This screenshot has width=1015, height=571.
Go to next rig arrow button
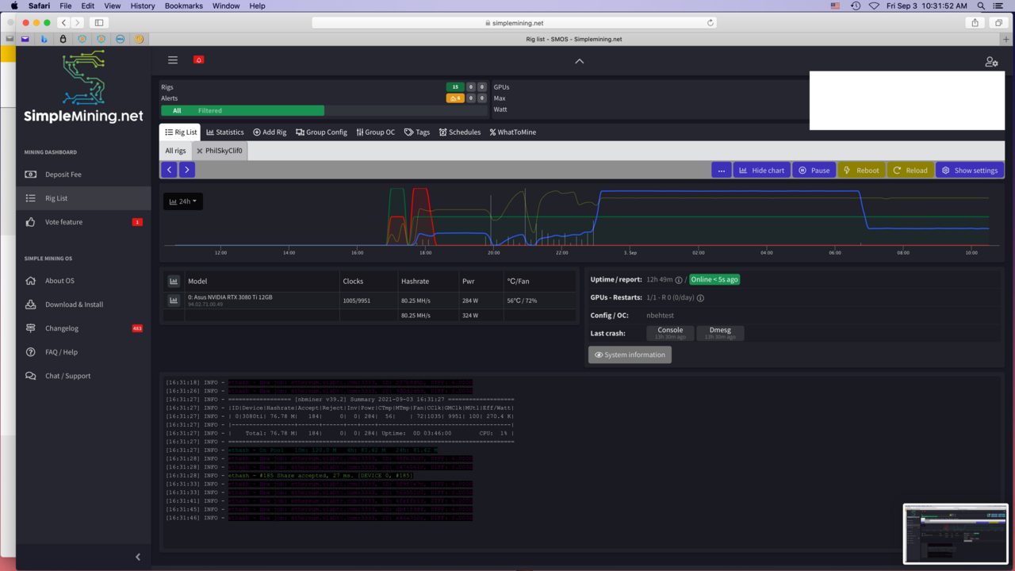point(186,170)
